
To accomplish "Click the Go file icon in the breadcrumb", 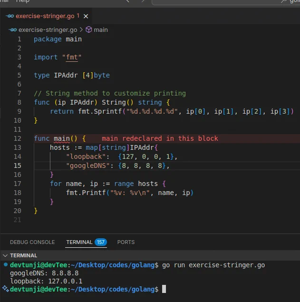I will [x=12, y=29].
